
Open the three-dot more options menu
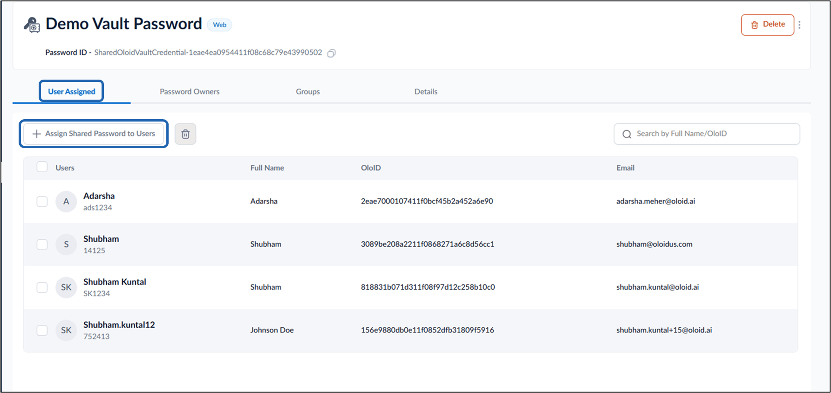[799, 25]
